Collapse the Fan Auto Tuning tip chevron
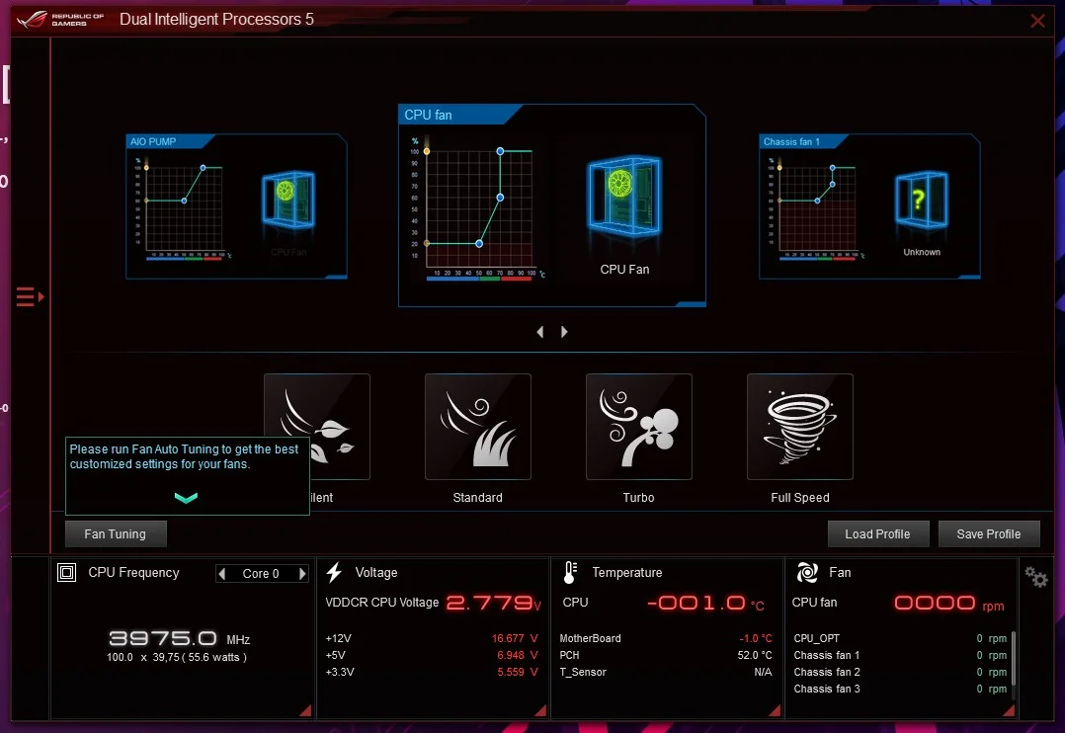The image size is (1065, 733). click(x=186, y=498)
